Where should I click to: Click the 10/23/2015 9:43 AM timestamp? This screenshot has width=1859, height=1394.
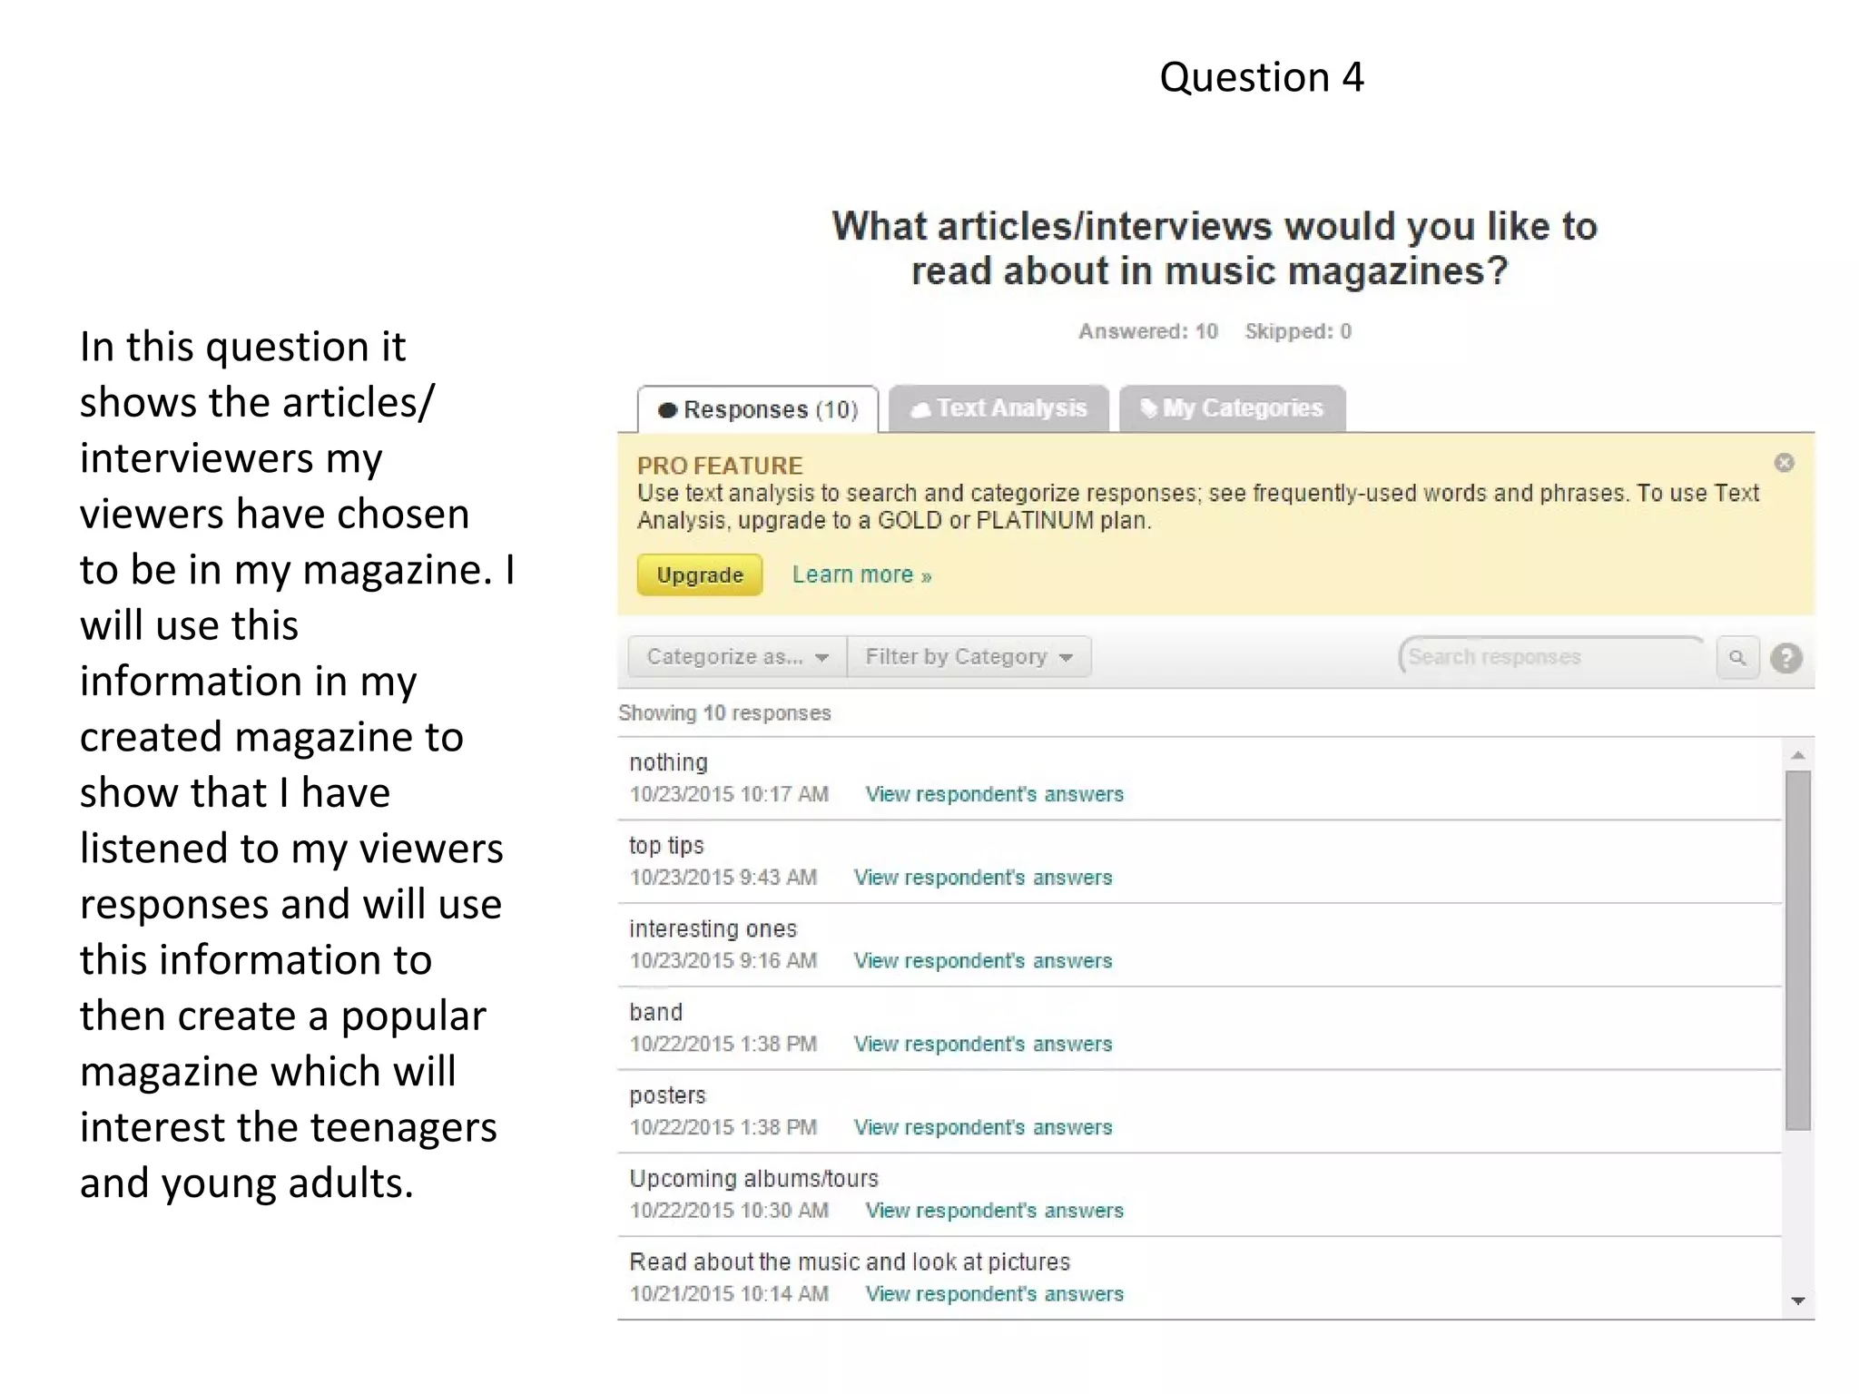723,878
